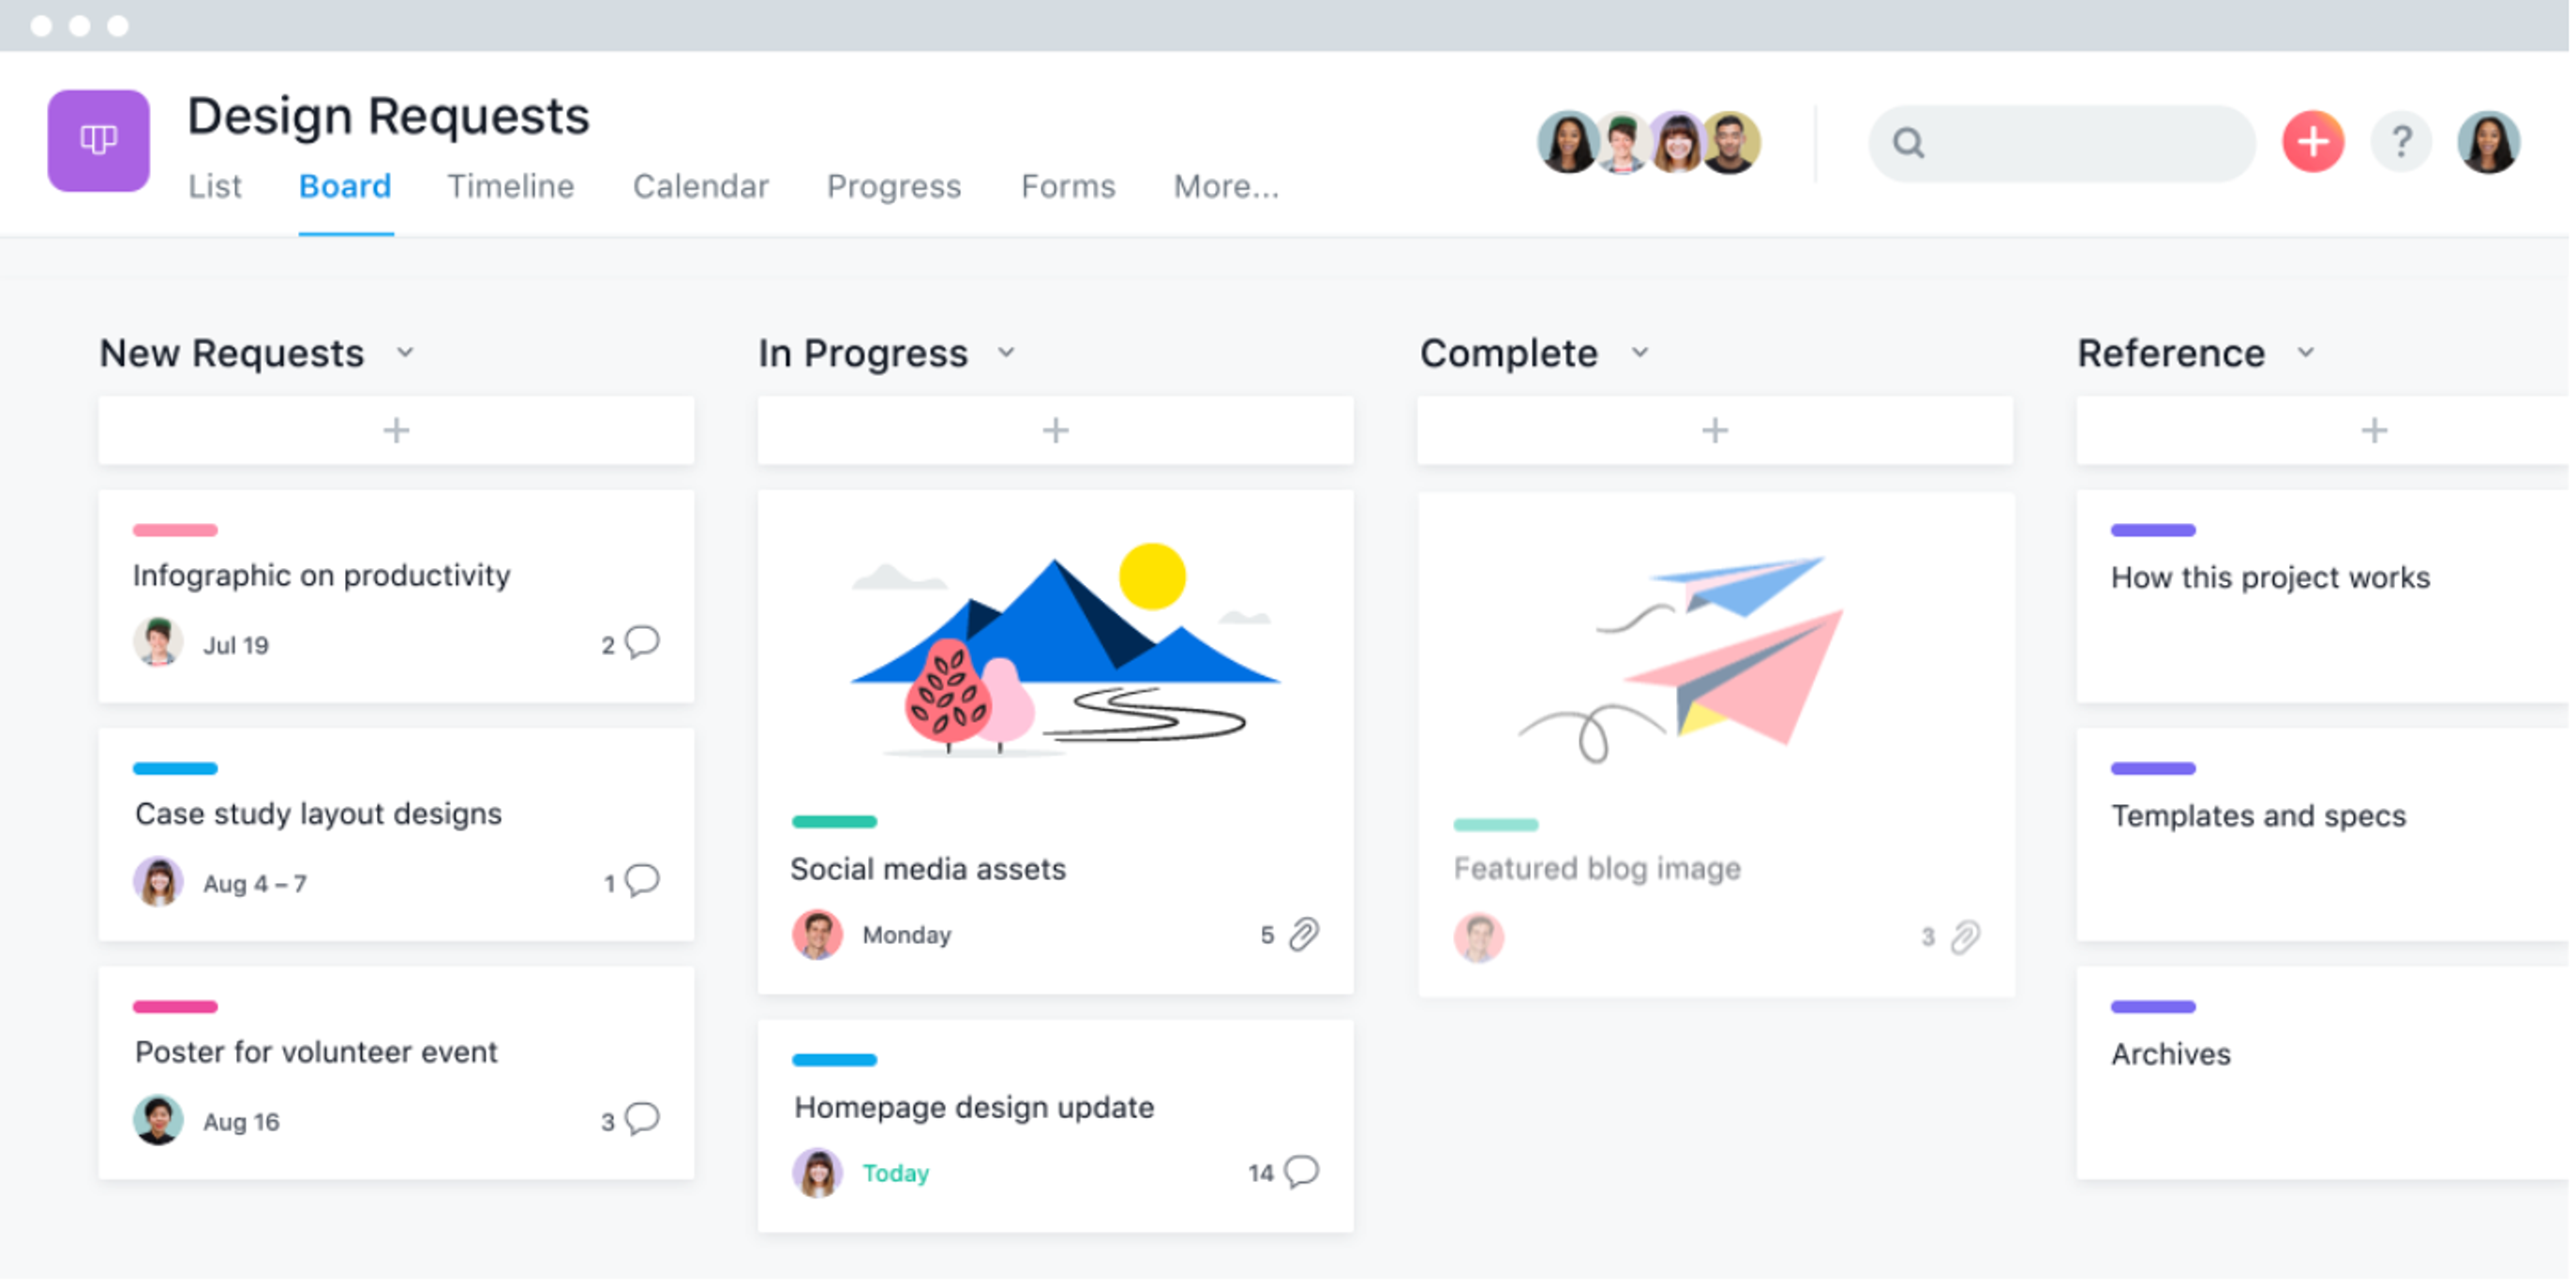This screenshot has height=1286, width=2576.
Task: Click the blue tag on Case study layout designs
Action: 175,769
